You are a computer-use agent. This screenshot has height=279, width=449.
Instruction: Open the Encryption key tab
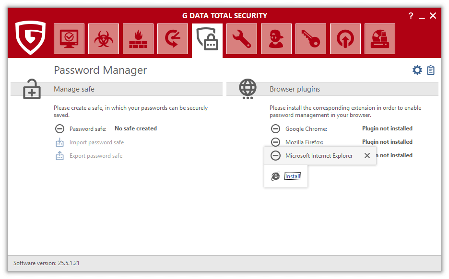pos(311,39)
